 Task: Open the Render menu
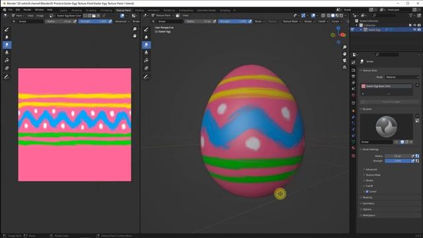[x=27, y=10]
